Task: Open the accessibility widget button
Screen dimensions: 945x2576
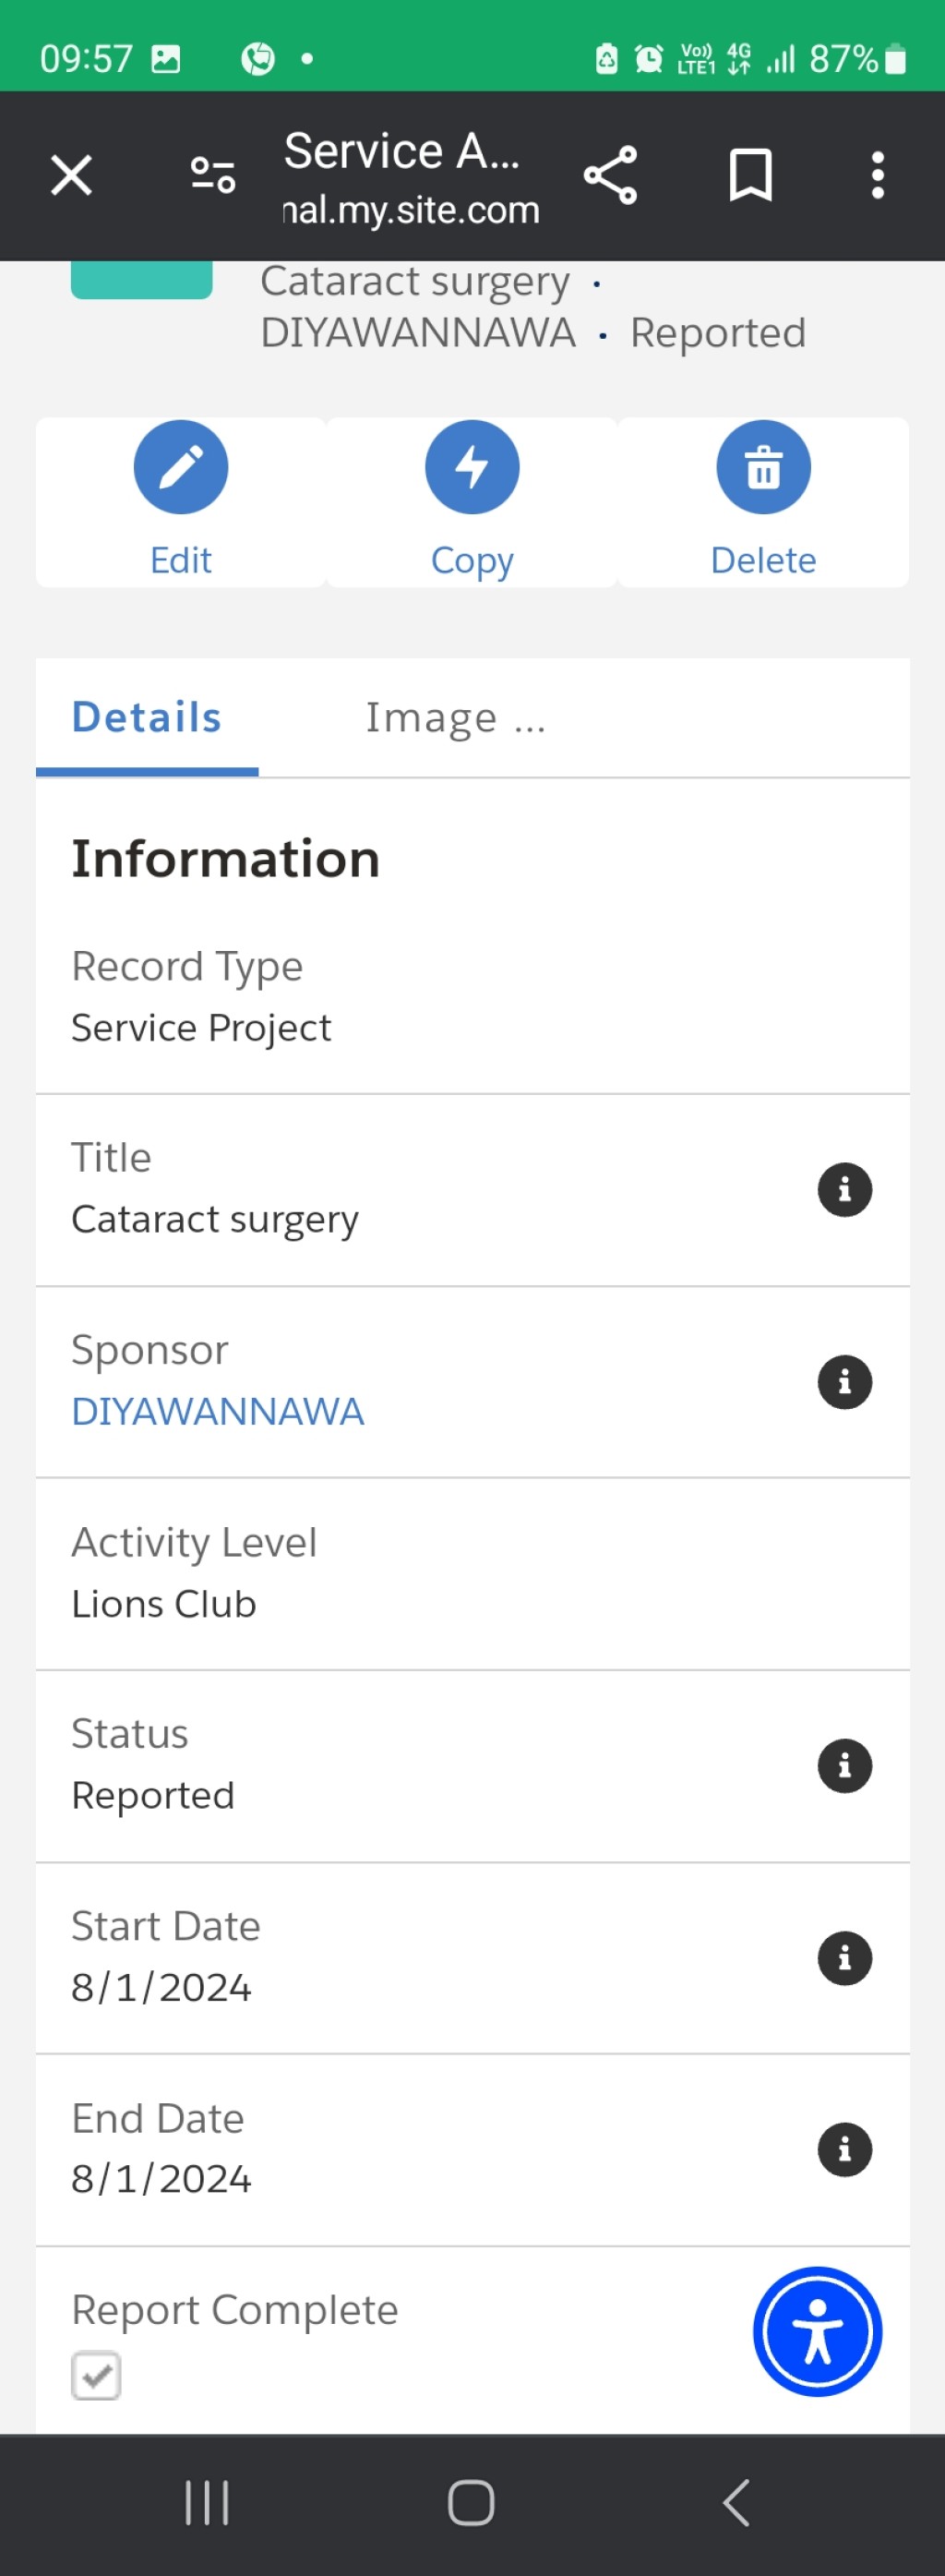Action: tap(817, 2331)
